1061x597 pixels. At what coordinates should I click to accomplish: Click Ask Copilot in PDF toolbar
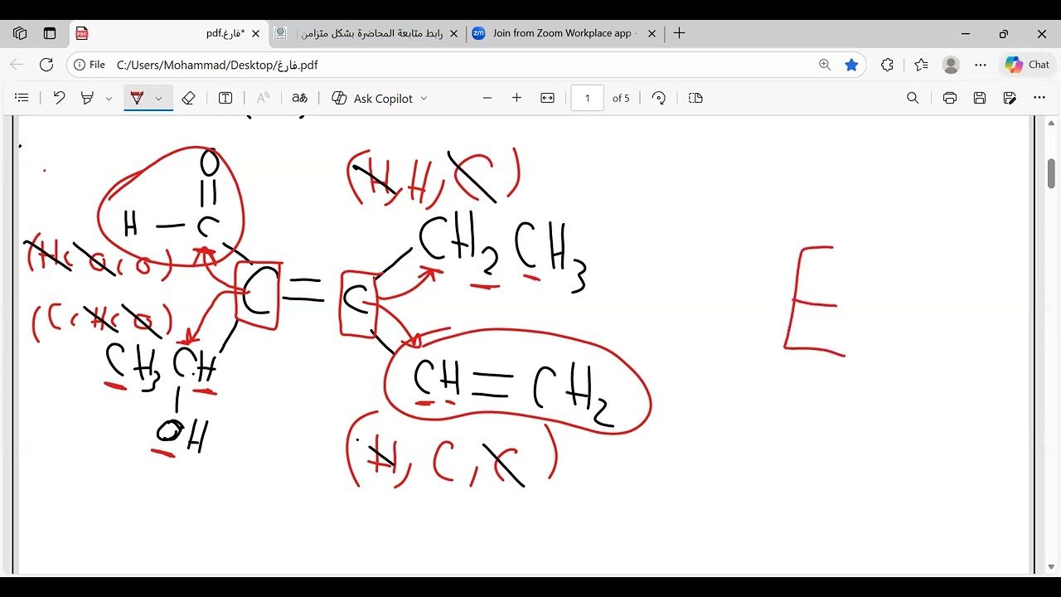click(372, 98)
